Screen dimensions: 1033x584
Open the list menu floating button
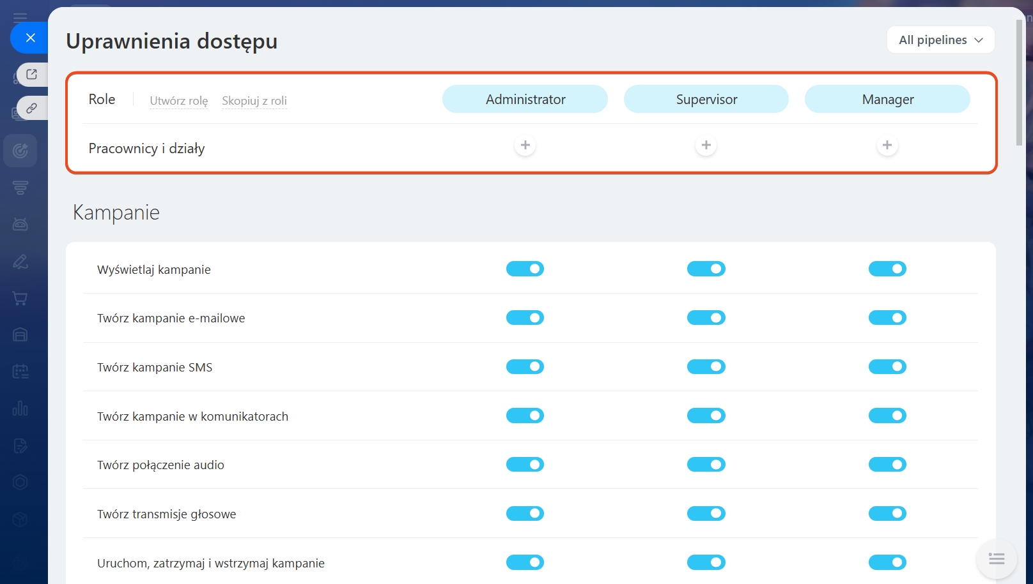[997, 559]
